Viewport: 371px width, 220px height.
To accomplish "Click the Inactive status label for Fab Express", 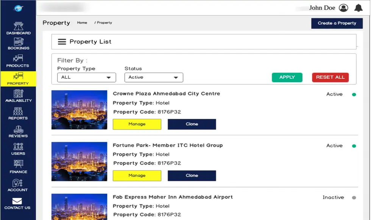I will (334, 198).
